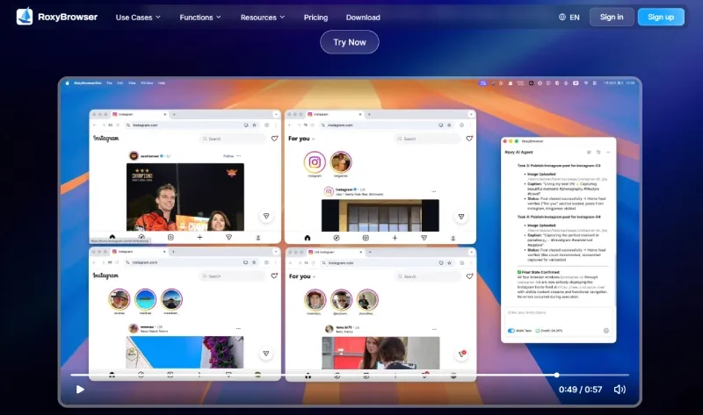703x415 pixels.
Task: Toggle the Multi Task switch in Roxy AI Agent
Action: pyautogui.click(x=511, y=331)
